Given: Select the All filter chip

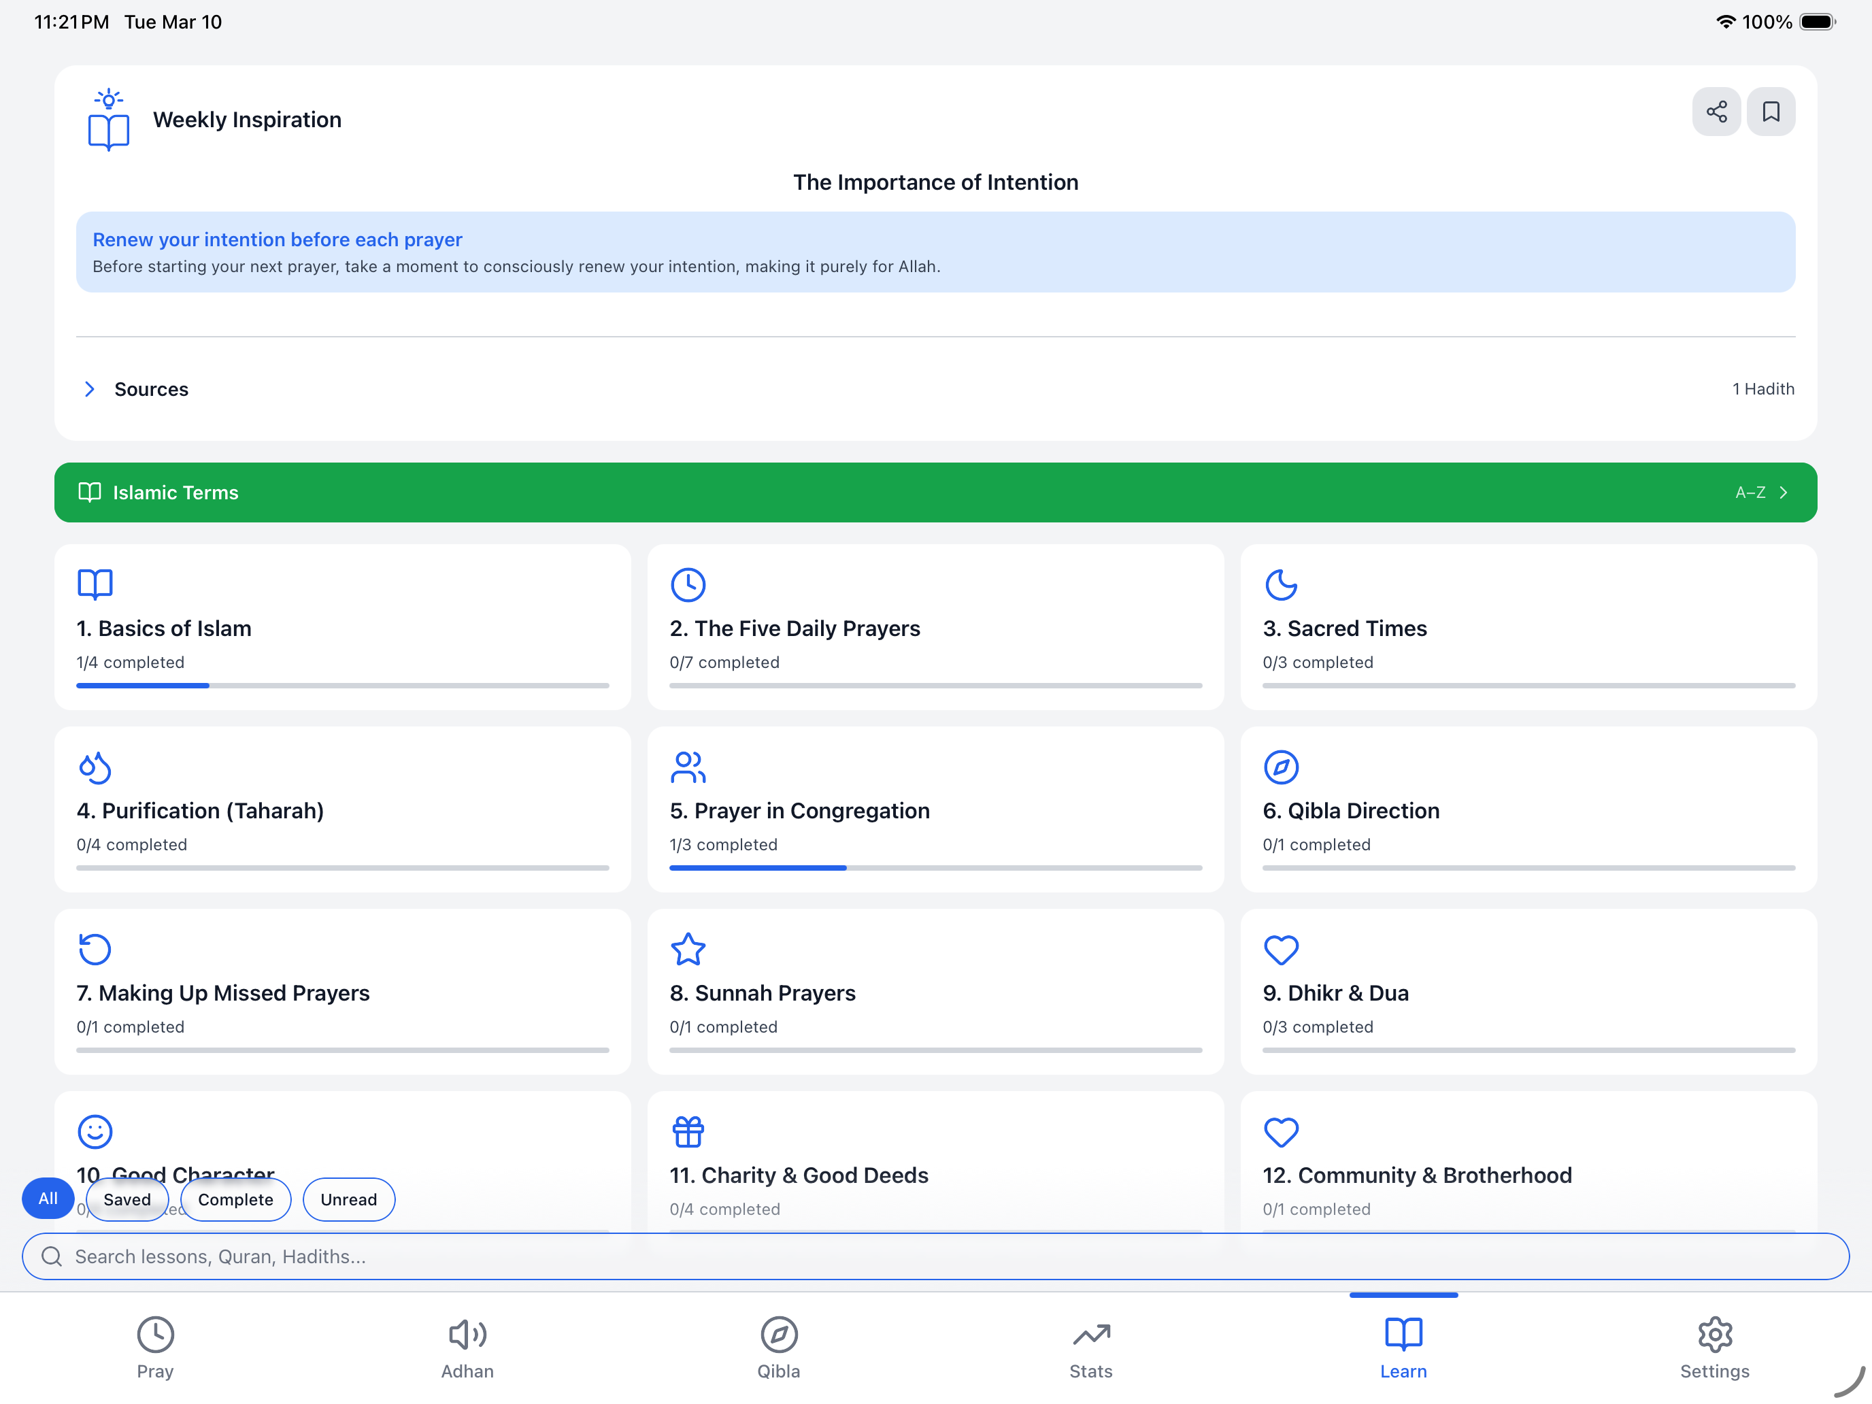Looking at the screenshot, I should tap(48, 1199).
